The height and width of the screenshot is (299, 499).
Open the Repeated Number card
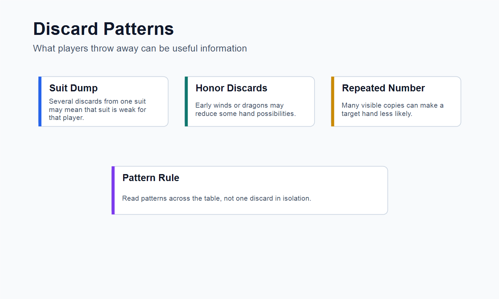click(x=396, y=101)
